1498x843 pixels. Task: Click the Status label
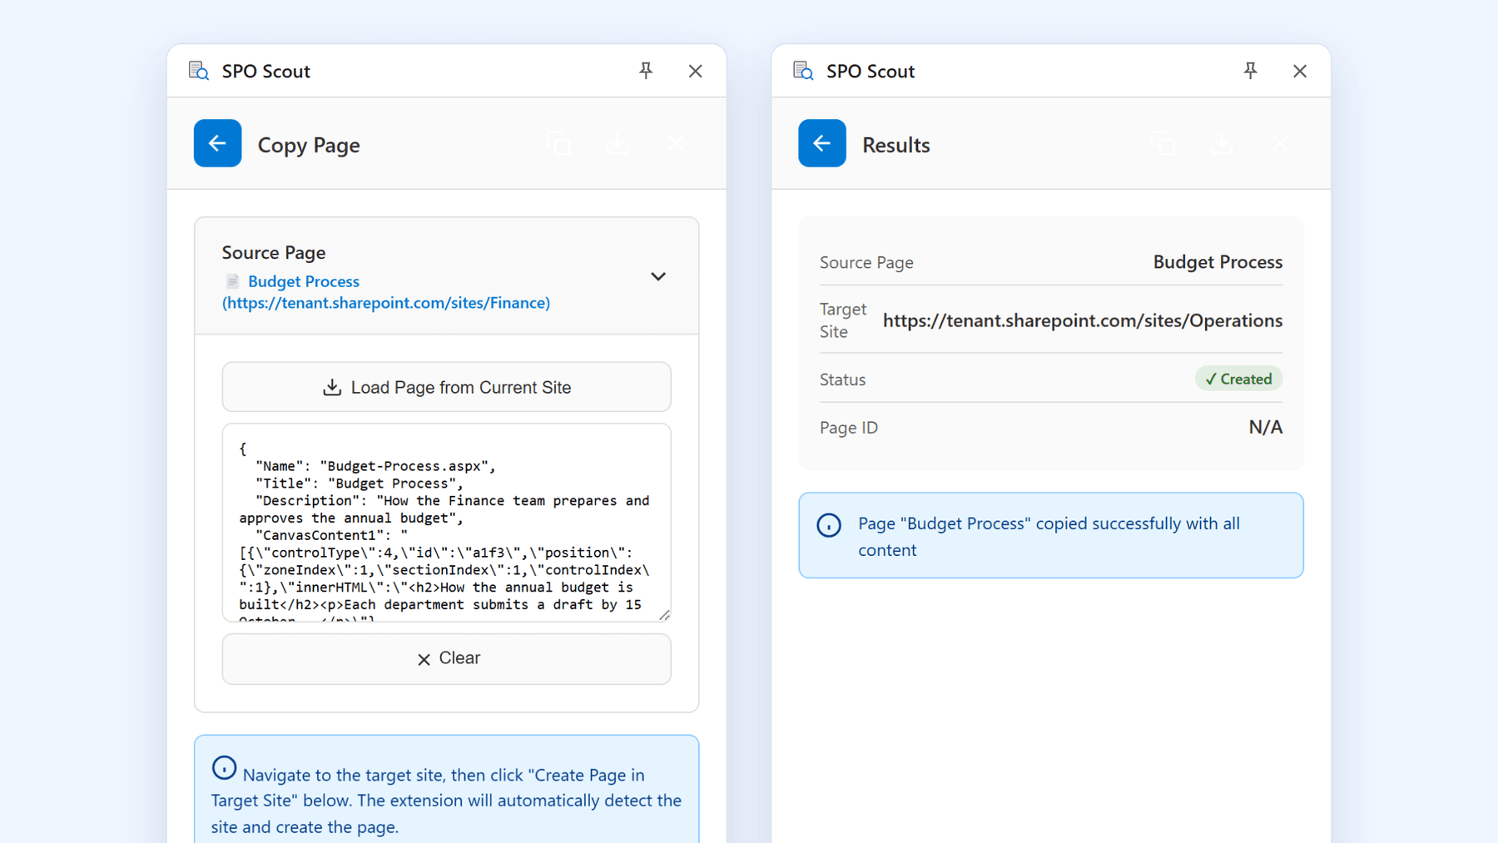pos(842,379)
